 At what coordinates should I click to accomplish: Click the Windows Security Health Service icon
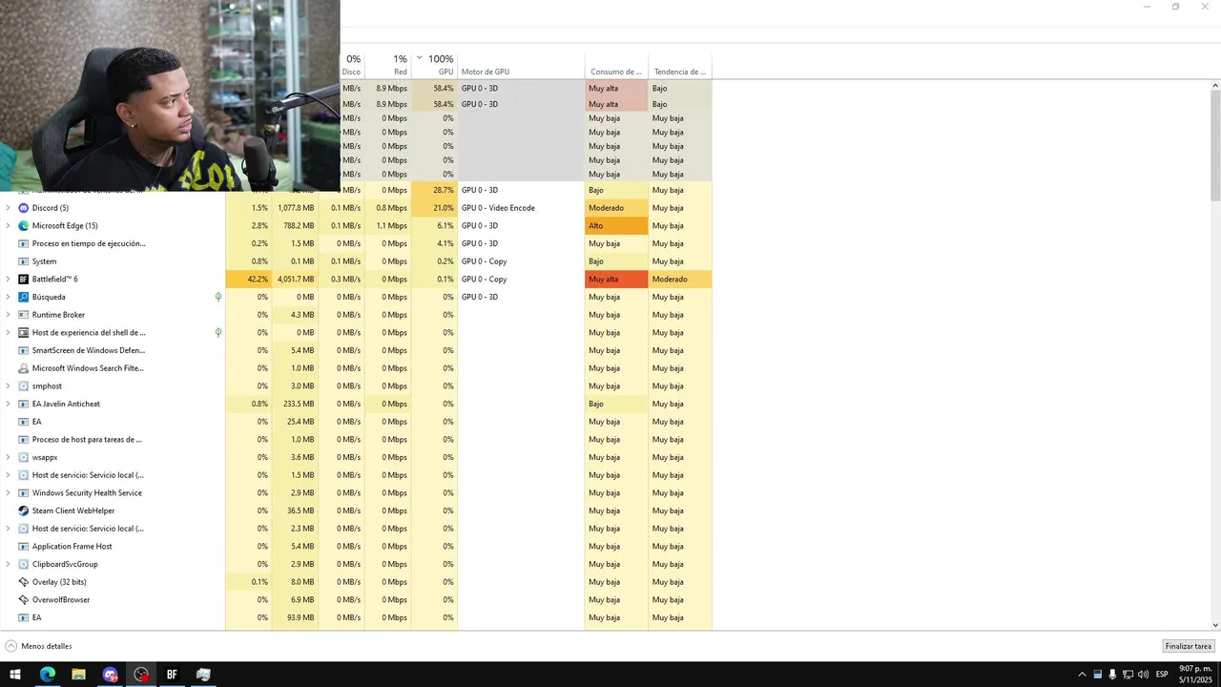tap(24, 493)
